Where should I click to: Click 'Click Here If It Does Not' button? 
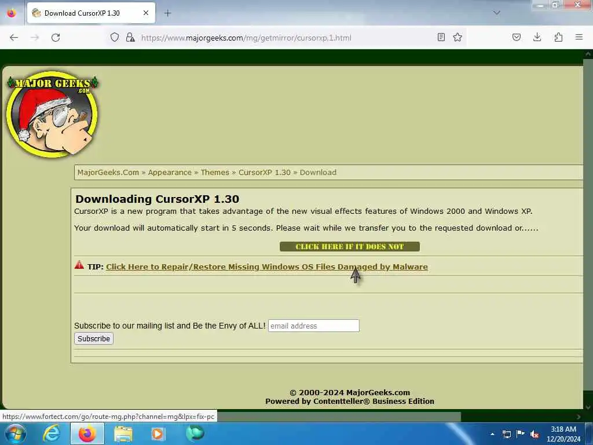point(349,247)
